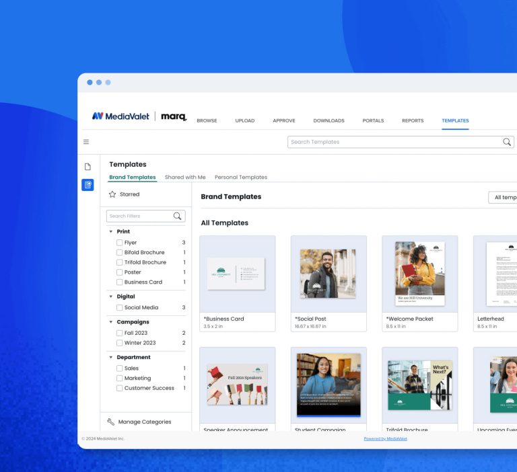Open the Student Campaign template thumbnail
517x472 pixels.
[329, 385]
